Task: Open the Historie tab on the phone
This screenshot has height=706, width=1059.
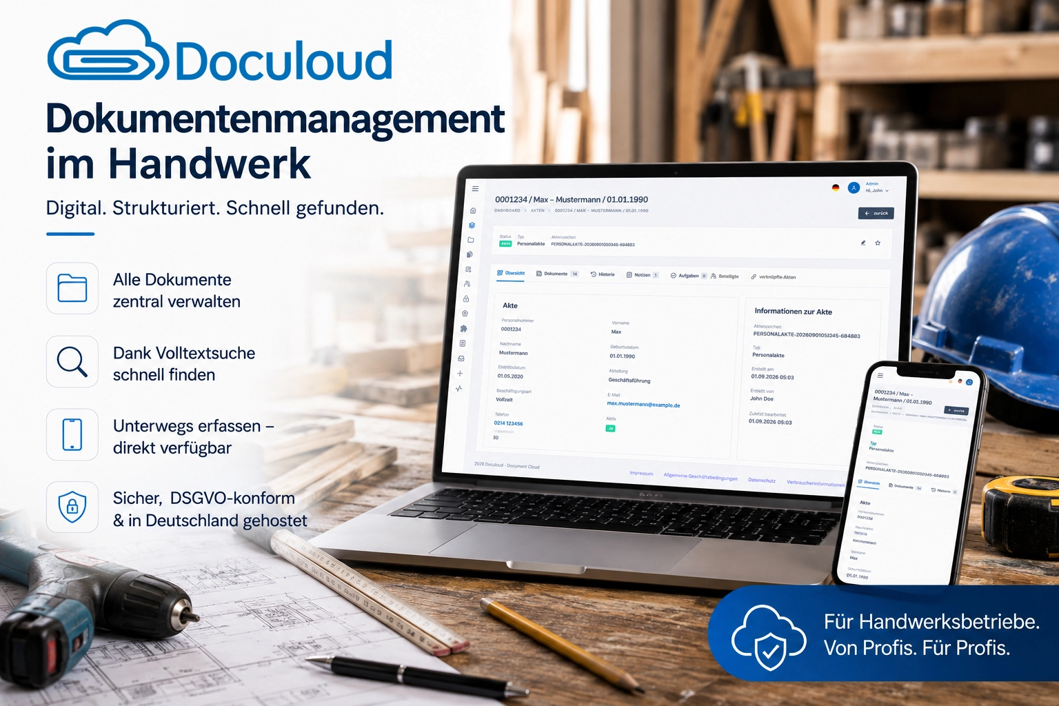Action: click(x=944, y=491)
